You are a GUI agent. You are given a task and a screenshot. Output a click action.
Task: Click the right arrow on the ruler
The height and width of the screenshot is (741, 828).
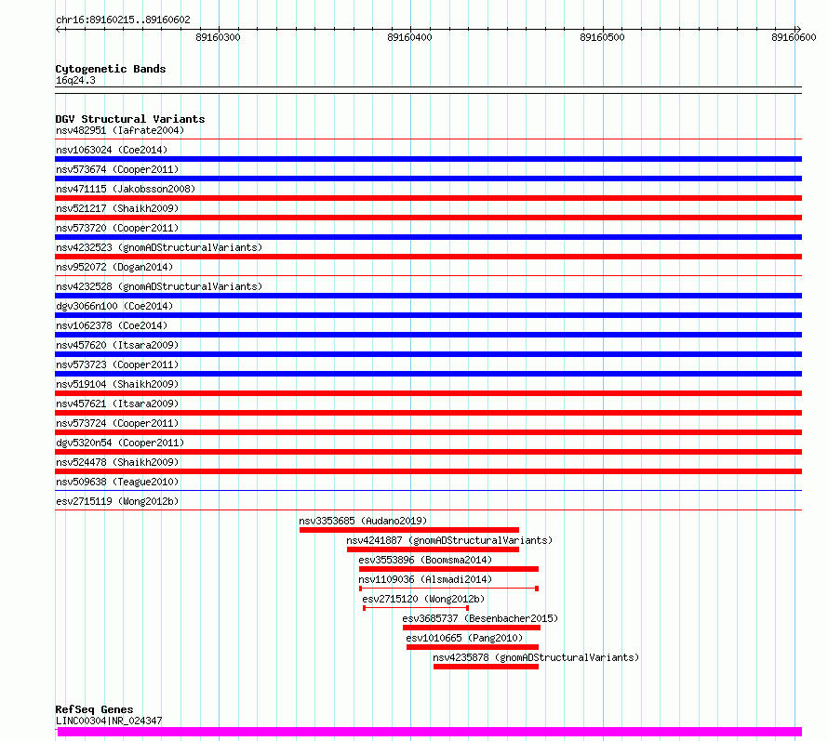pos(798,29)
